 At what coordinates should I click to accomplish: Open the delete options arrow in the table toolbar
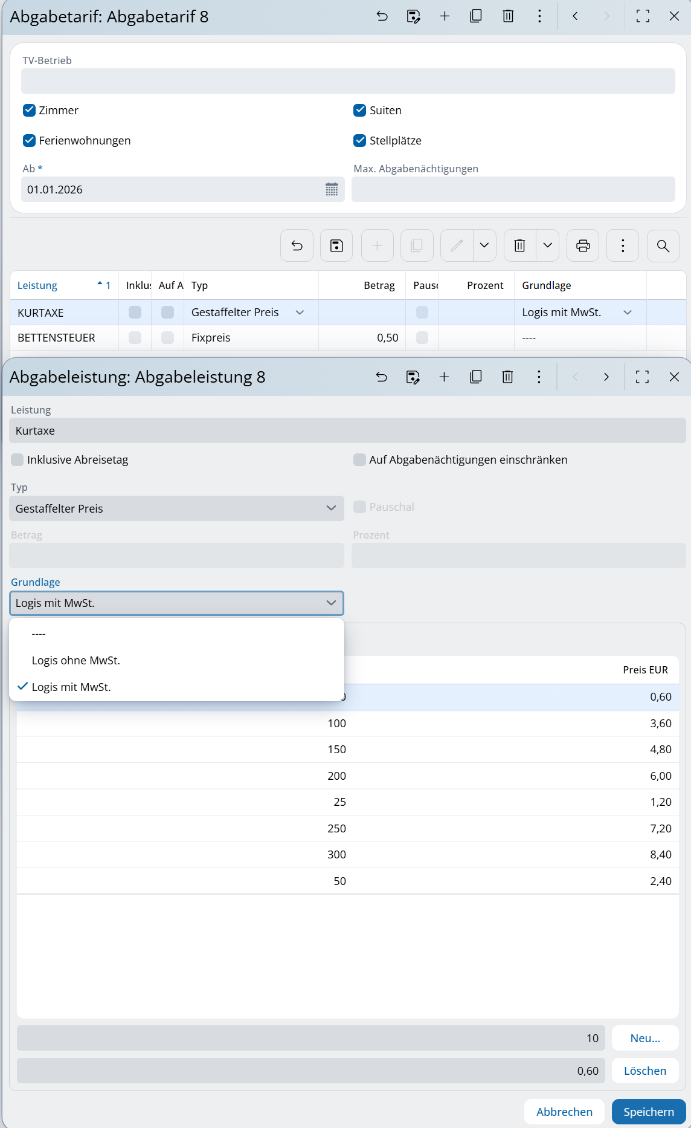[547, 245]
